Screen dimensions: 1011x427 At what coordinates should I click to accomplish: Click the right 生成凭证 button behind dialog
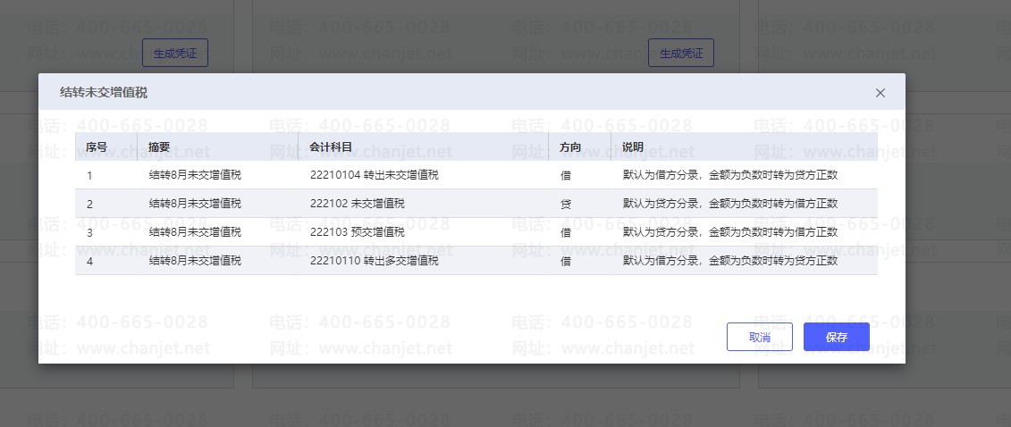681,53
